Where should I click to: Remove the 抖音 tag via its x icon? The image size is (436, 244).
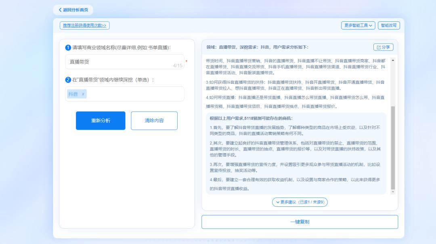(x=83, y=94)
